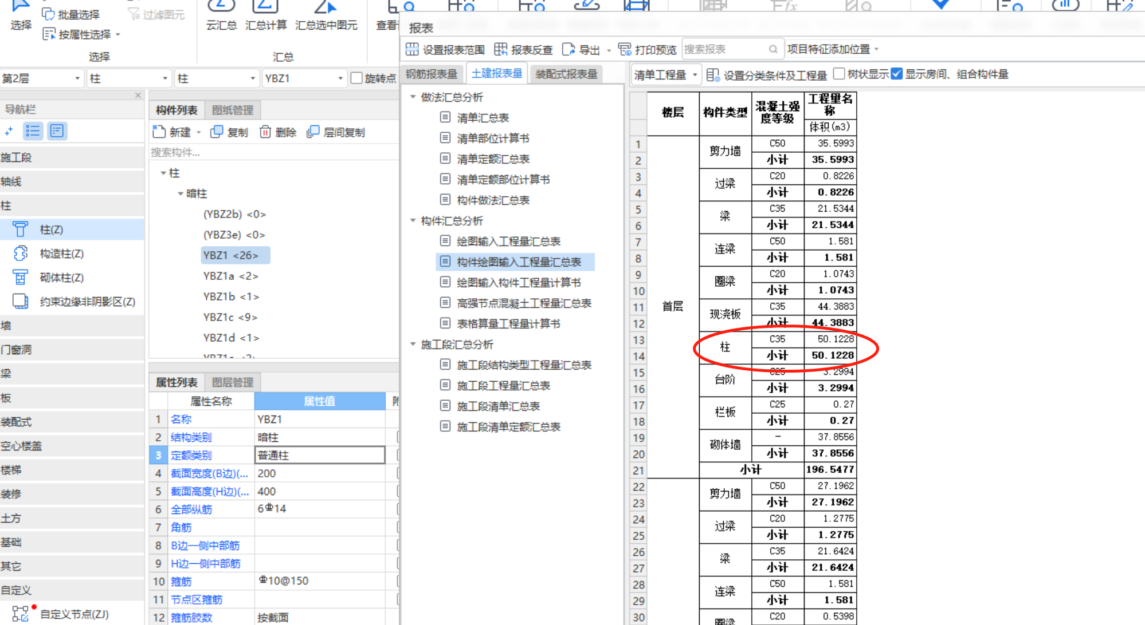Select the 批量选择 tool
The image size is (1145, 625).
[70, 14]
